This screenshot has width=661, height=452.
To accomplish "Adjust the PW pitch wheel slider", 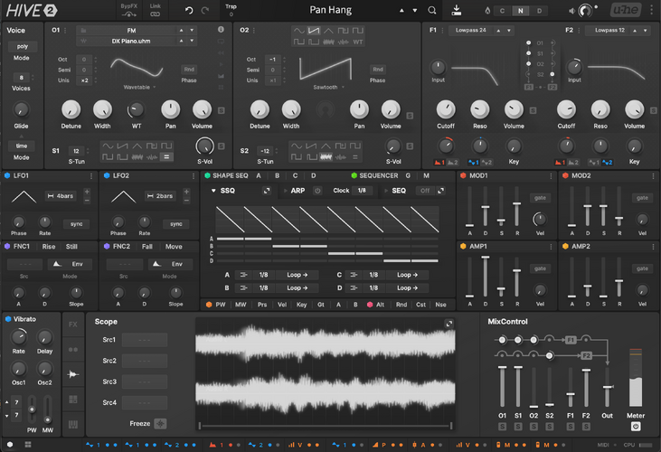I will coord(32,409).
